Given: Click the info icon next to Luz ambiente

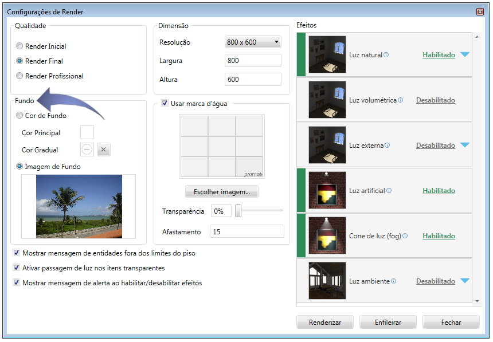Looking at the screenshot, I should (394, 281).
